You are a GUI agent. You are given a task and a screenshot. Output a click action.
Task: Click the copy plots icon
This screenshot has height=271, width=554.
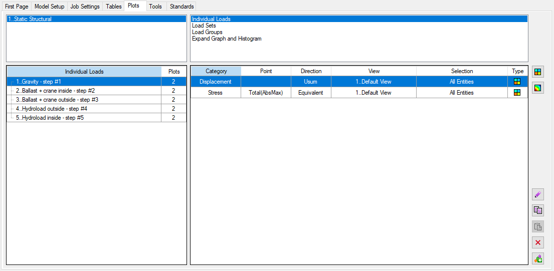[x=537, y=210]
